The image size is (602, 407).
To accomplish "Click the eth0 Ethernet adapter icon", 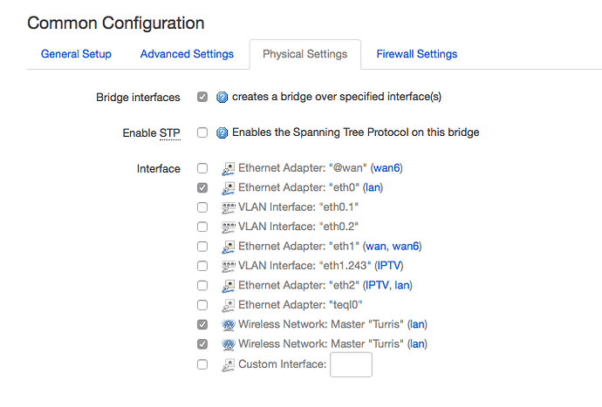I will pyautogui.click(x=228, y=188).
